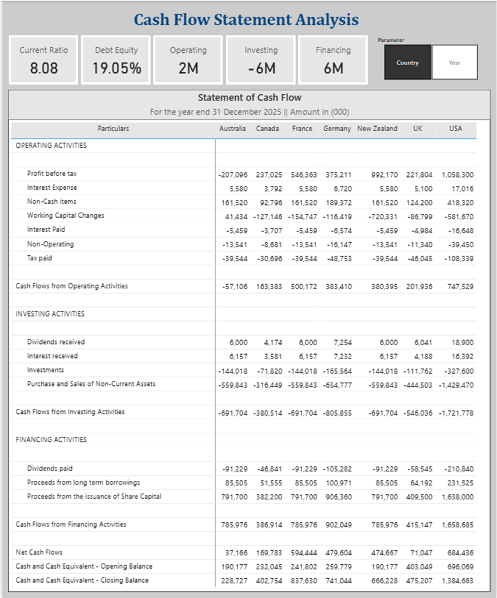Sort by the Particulars column header
This screenshot has height=598, width=497.
(113, 129)
